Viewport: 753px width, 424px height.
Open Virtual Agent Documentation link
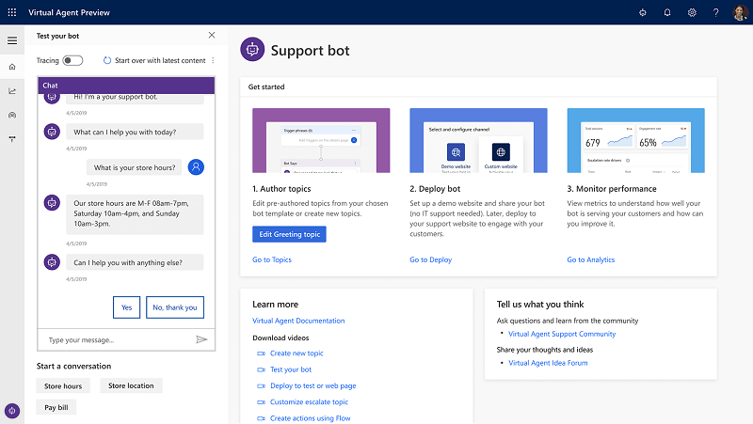pos(298,321)
